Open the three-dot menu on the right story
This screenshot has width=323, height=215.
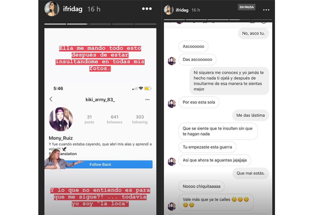click(266, 10)
